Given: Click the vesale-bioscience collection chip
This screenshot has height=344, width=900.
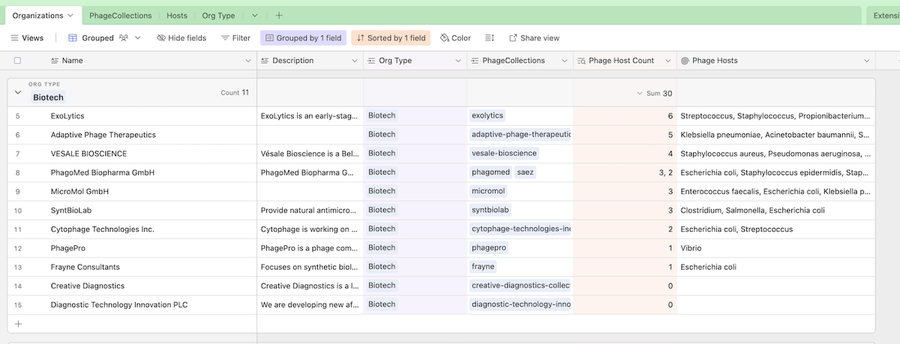Looking at the screenshot, I should [504, 154].
